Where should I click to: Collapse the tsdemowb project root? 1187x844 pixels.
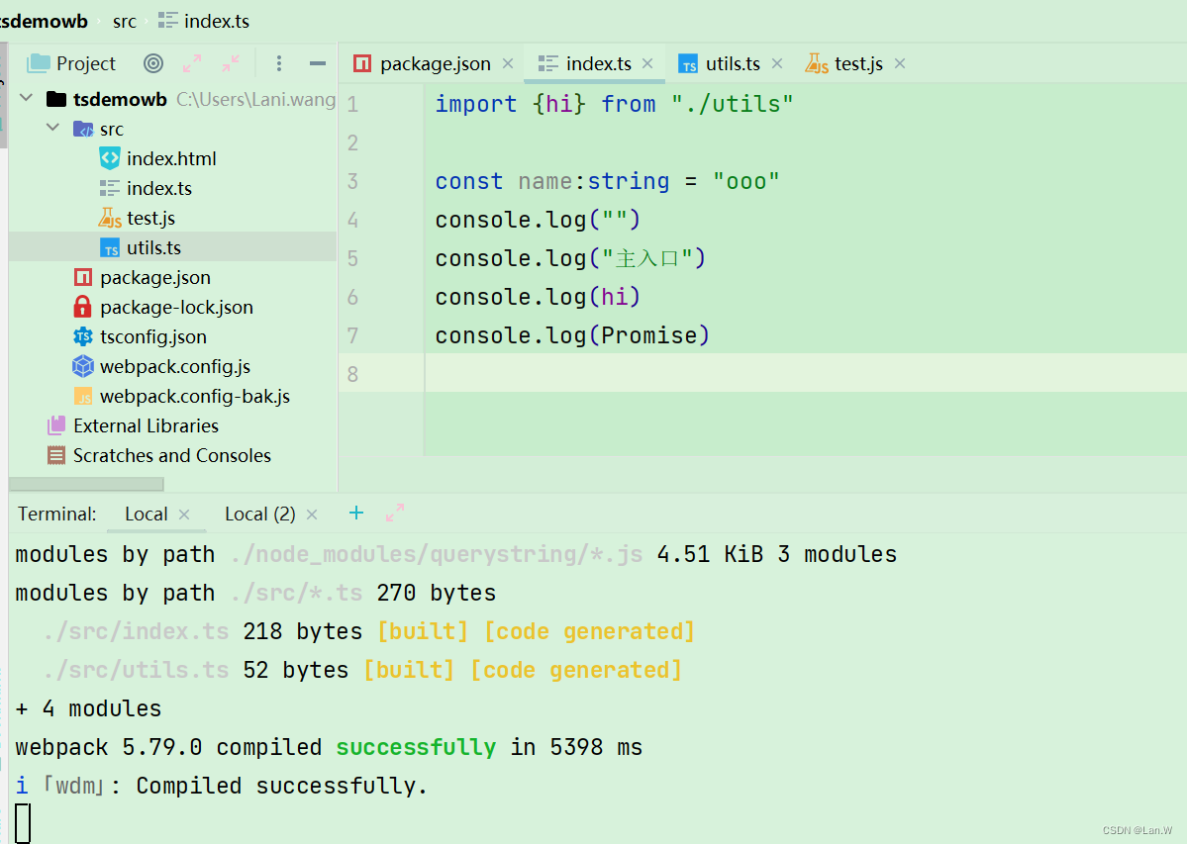25,98
